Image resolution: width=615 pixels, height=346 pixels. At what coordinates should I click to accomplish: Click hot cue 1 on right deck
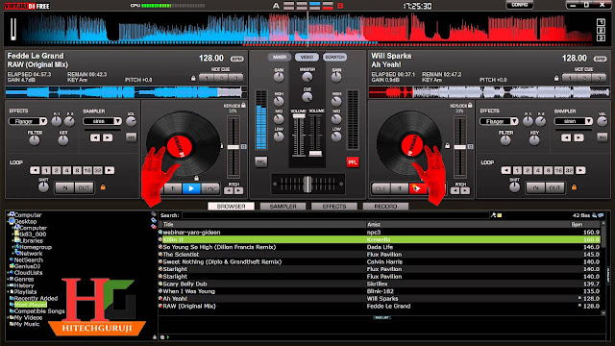570,78
